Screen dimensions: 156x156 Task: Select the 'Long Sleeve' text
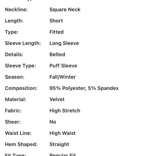(x=64, y=44)
